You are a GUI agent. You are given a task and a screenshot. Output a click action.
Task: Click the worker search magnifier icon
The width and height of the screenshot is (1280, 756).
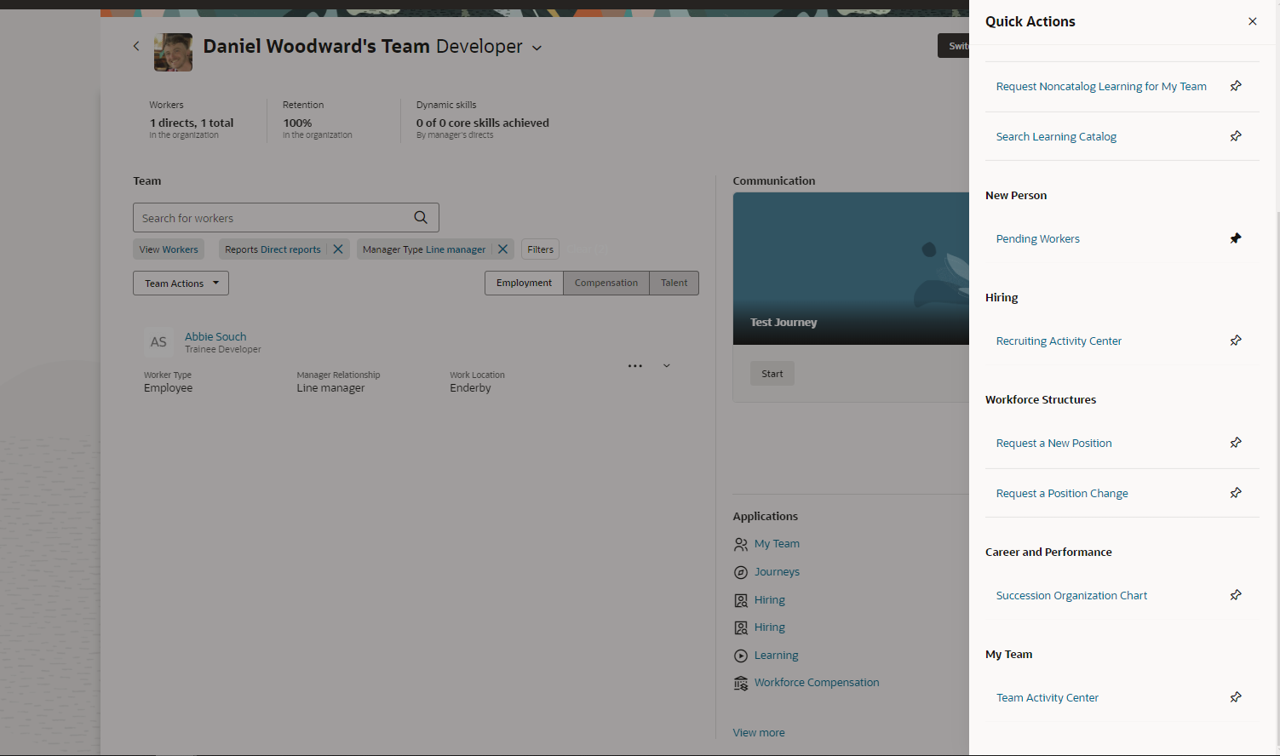tap(421, 217)
